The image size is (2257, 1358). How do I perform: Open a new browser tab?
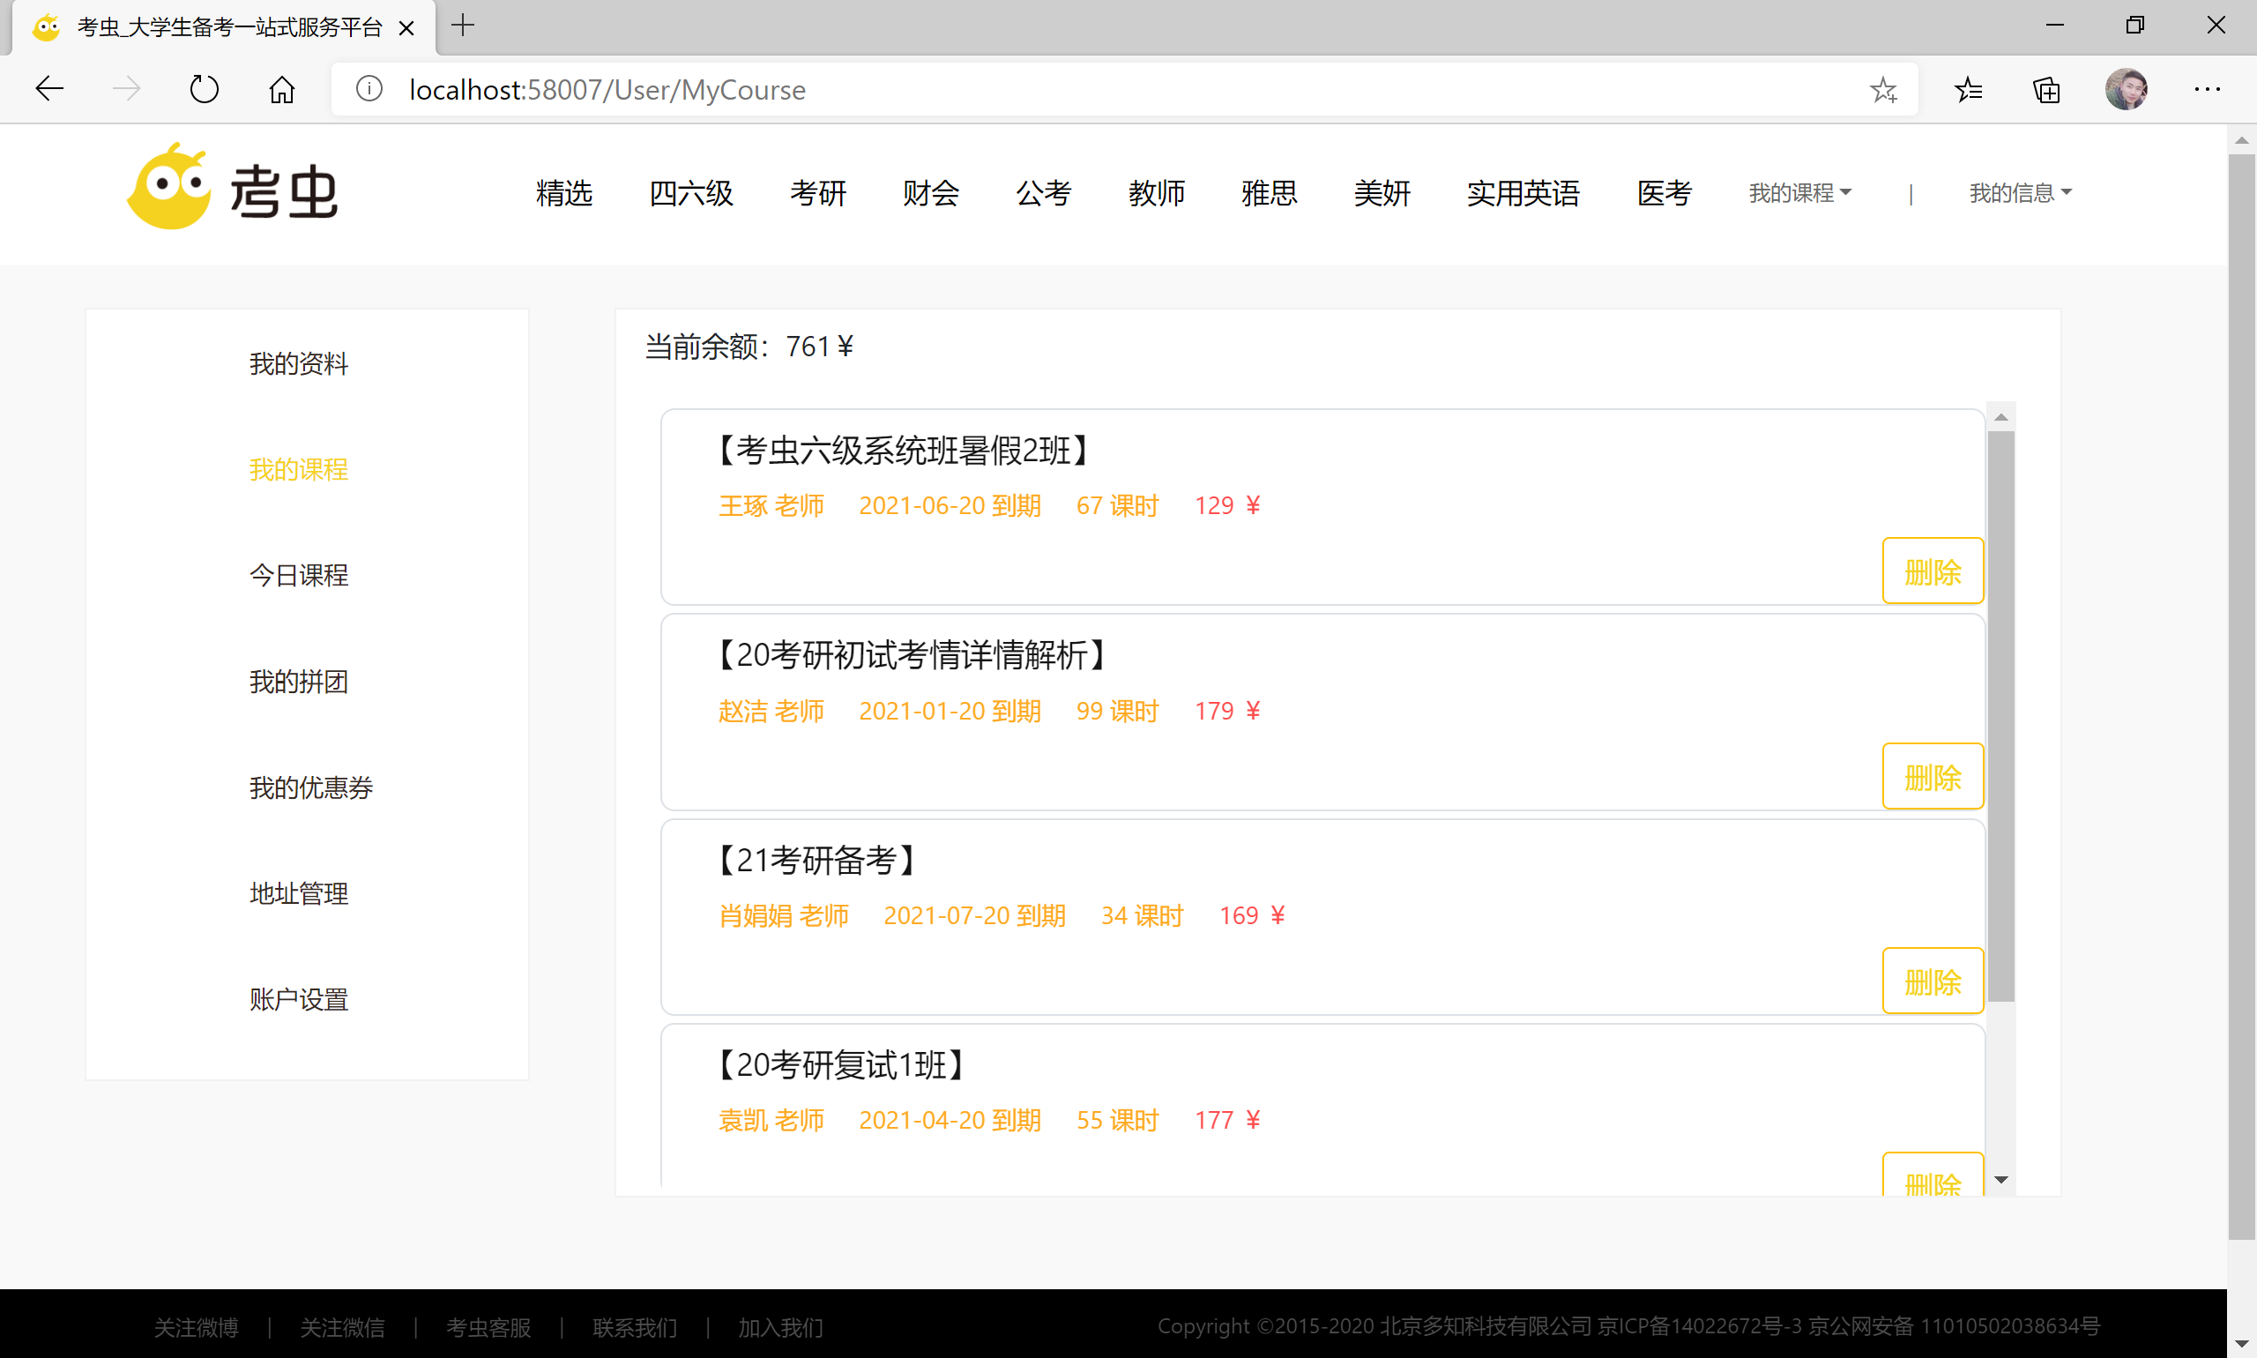463,26
